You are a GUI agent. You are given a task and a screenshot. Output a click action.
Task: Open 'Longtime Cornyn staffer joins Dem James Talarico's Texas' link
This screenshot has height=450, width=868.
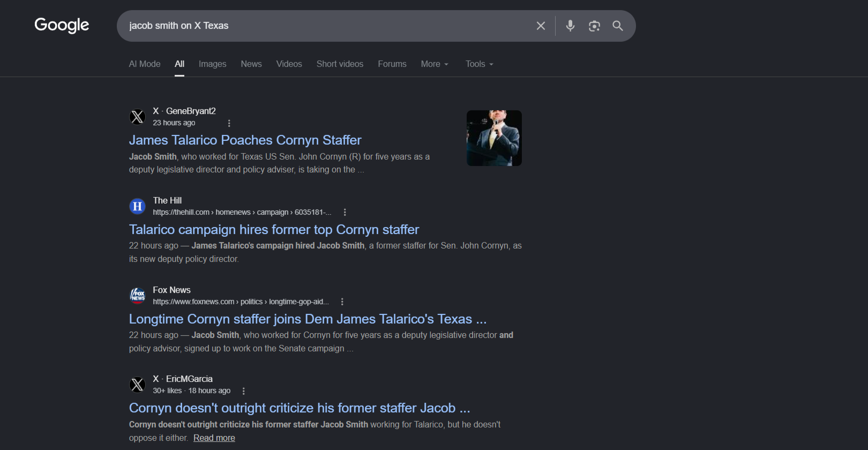click(x=308, y=319)
